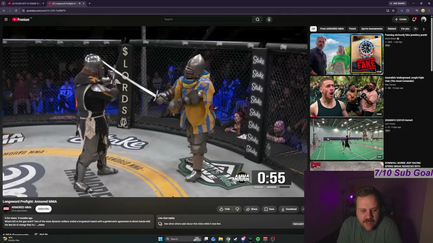Open the Australia's Underground Jungle Fight title
The width and height of the screenshot is (433, 243).
point(404,79)
